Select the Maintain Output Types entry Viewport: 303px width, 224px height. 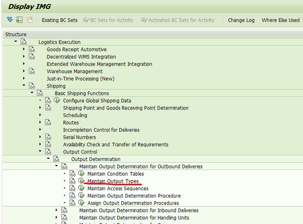pos(113,181)
